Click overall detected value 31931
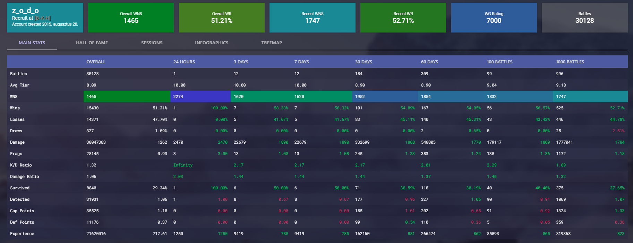633x243 pixels. point(93,199)
